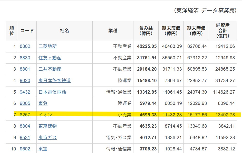
Task: Select the value 4635.23
Action: click(148, 126)
